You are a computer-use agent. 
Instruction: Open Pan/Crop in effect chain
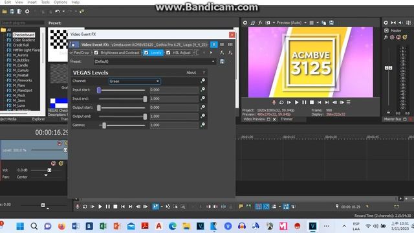pos(82,52)
